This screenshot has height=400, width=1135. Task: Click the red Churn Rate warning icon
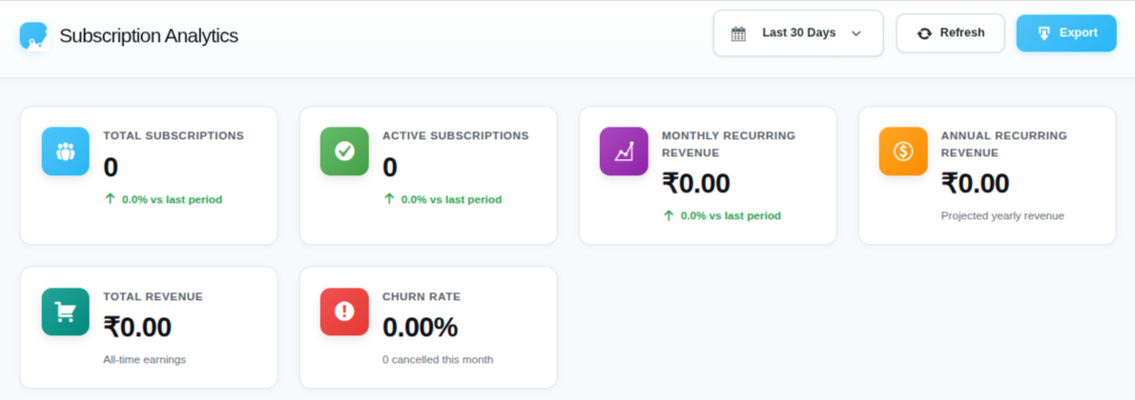click(344, 311)
